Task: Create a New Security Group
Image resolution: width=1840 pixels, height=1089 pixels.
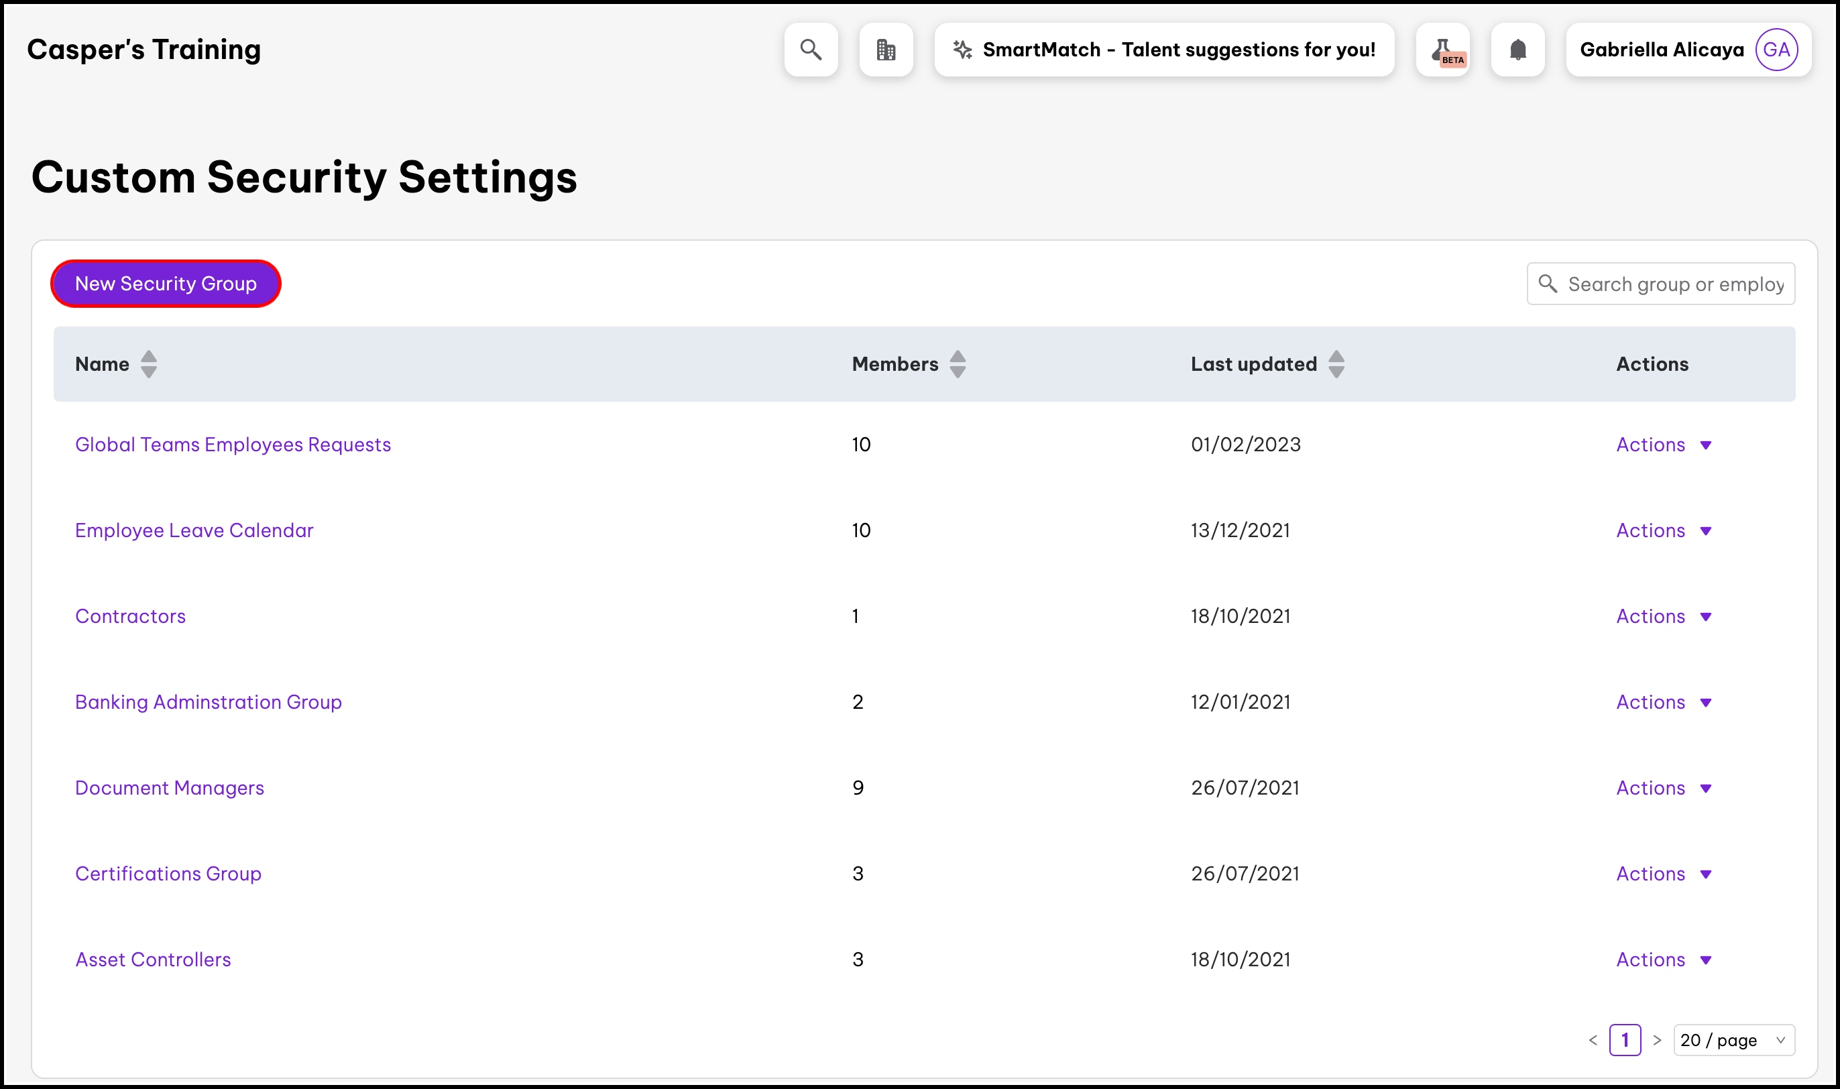Action: click(166, 283)
